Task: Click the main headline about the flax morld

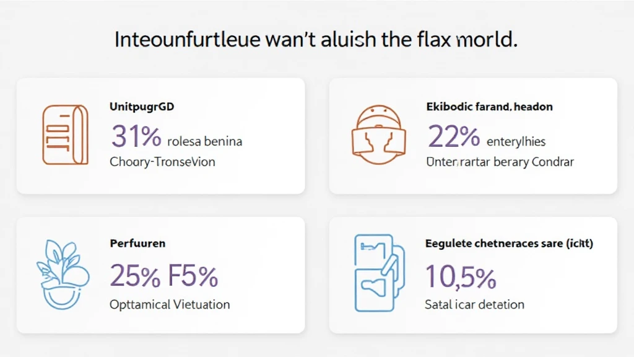Action: click(316, 40)
